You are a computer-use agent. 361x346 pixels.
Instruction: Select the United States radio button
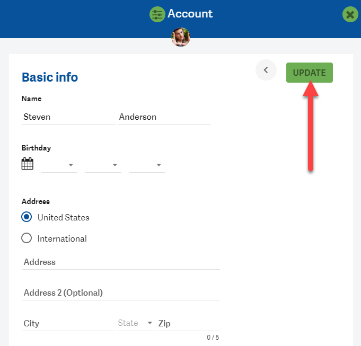pyautogui.click(x=27, y=217)
